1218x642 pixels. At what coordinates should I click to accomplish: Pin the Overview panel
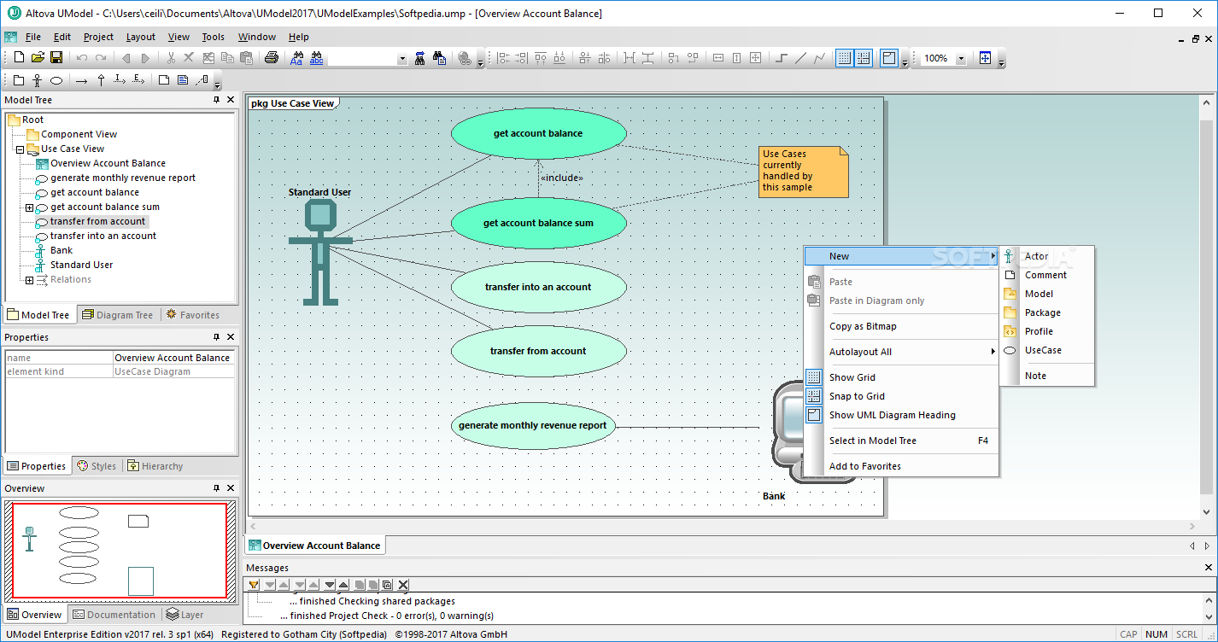pyautogui.click(x=216, y=488)
